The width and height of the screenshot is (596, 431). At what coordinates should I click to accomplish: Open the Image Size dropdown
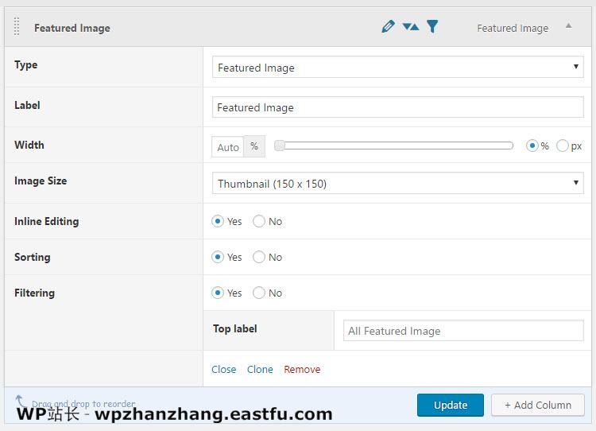pos(397,184)
